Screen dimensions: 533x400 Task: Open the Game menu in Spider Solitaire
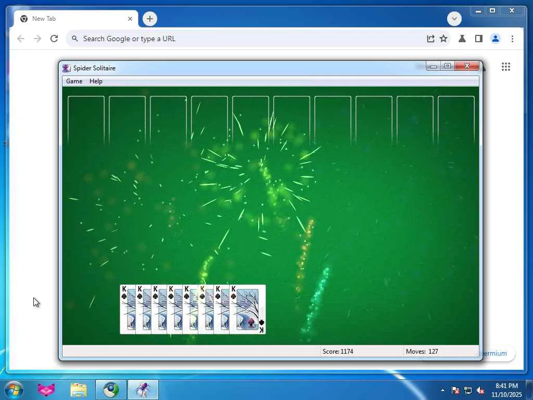click(x=74, y=81)
